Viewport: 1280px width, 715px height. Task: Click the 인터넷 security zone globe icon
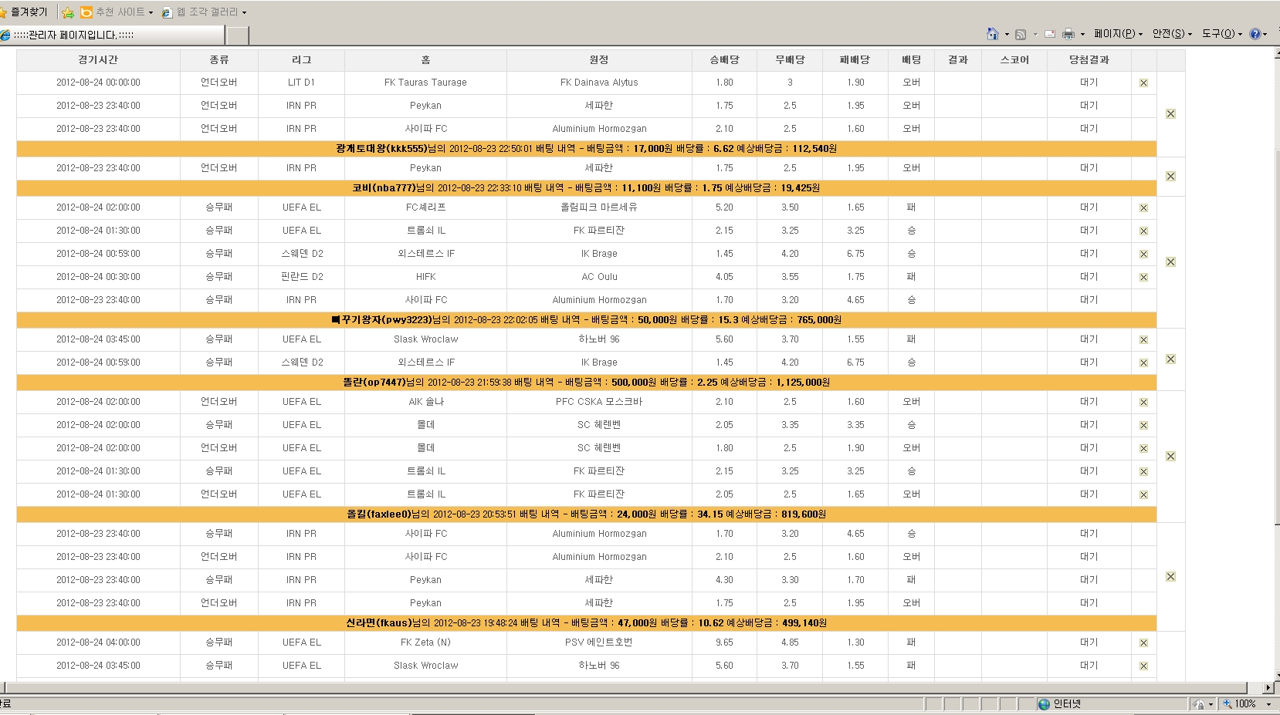coord(1044,704)
